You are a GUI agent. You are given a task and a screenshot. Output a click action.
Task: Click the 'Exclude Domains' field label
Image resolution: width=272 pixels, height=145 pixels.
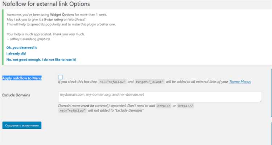tap(16, 95)
